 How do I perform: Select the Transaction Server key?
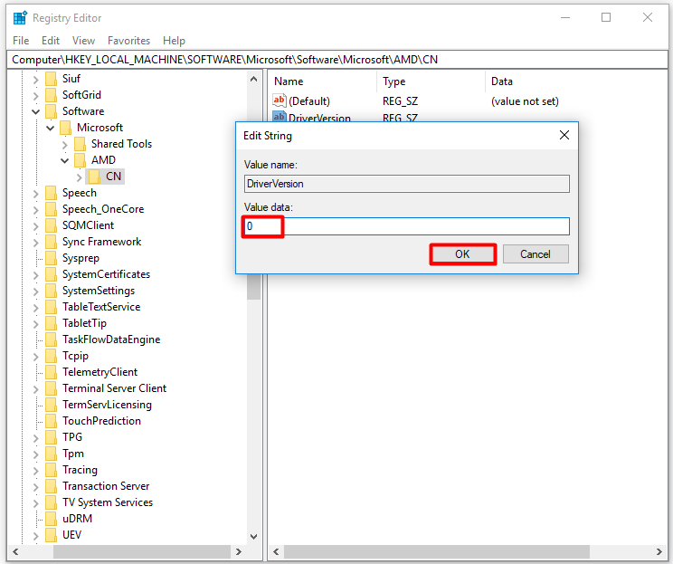click(106, 486)
